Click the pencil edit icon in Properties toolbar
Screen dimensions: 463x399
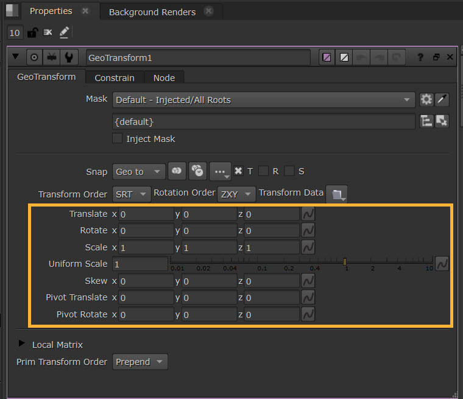pyautogui.click(x=64, y=33)
